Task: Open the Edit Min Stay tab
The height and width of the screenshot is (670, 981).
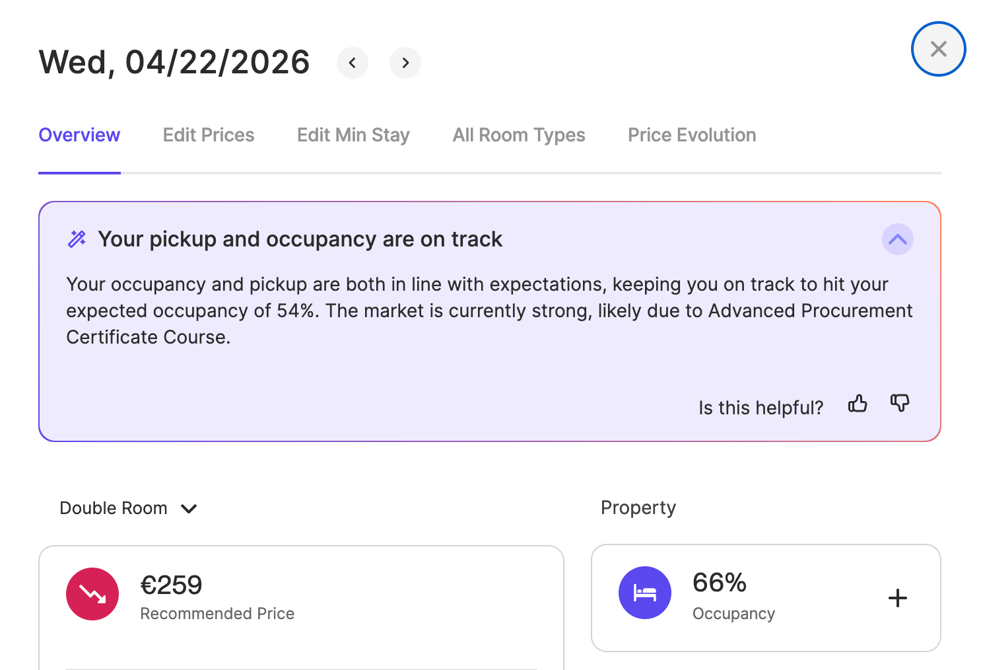Action: [x=353, y=135]
